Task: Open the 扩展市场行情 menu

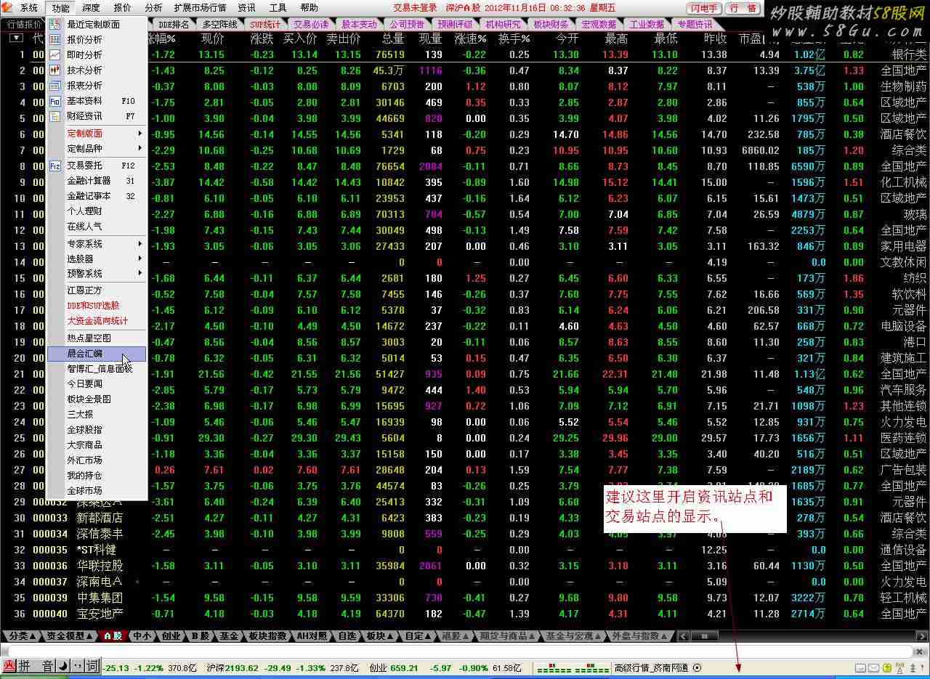Action: click(200, 8)
